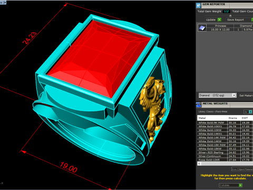Click the arrow of the Diamond material dropdown
The image size is (253, 190).
234,95
